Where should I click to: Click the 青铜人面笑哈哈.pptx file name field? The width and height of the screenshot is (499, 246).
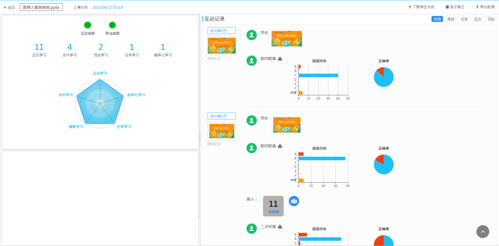click(x=41, y=8)
